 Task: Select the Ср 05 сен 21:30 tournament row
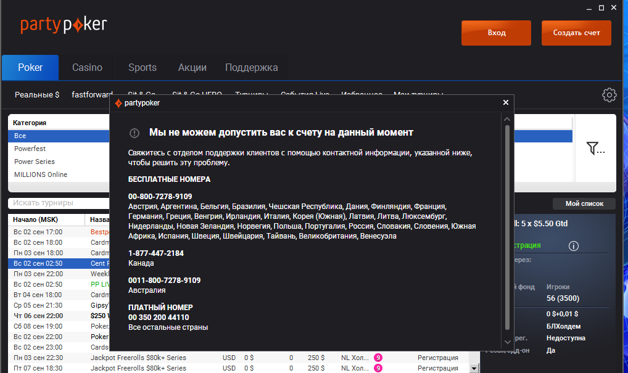59,305
